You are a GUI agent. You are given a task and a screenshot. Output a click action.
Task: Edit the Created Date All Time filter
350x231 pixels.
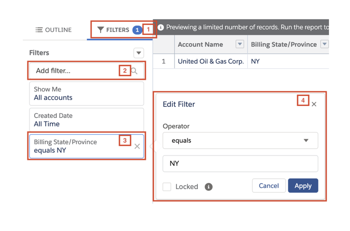(x=86, y=120)
